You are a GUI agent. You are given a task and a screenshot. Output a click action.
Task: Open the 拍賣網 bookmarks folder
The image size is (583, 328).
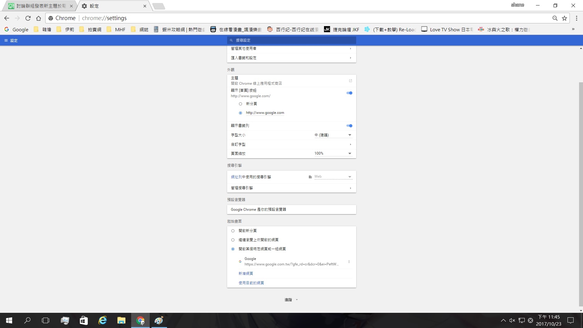(90, 29)
